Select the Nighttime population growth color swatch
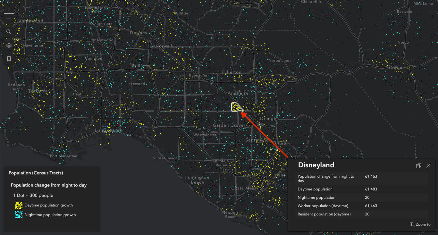The width and height of the screenshot is (438, 235). click(x=19, y=215)
